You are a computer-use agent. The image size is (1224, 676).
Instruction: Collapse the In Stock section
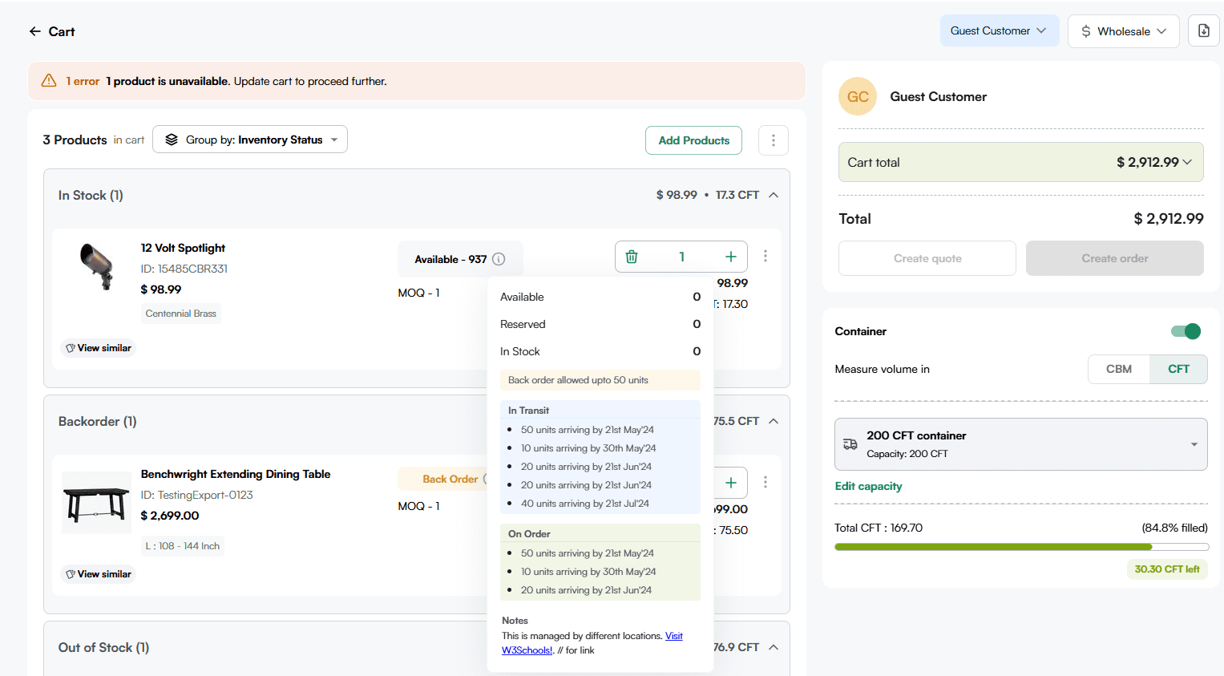[774, 195]
